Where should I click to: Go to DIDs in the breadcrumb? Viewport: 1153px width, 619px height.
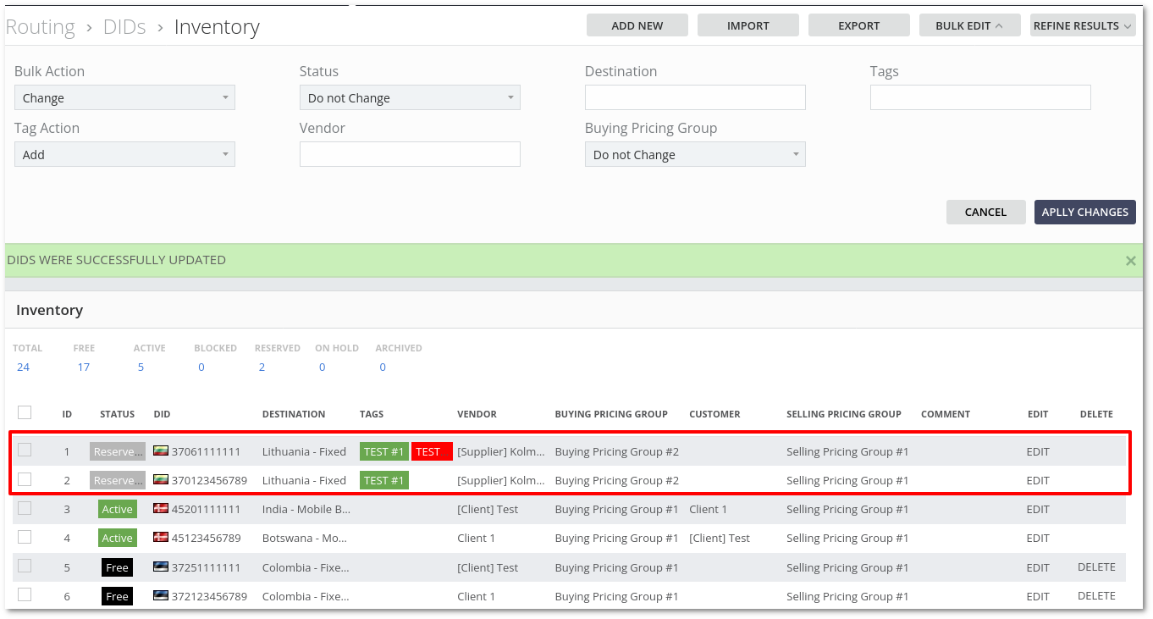coord(124,27)
